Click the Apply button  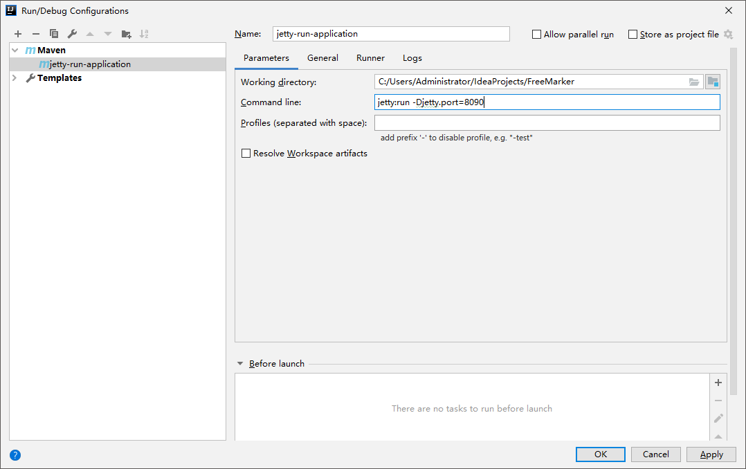coord(711,454)
